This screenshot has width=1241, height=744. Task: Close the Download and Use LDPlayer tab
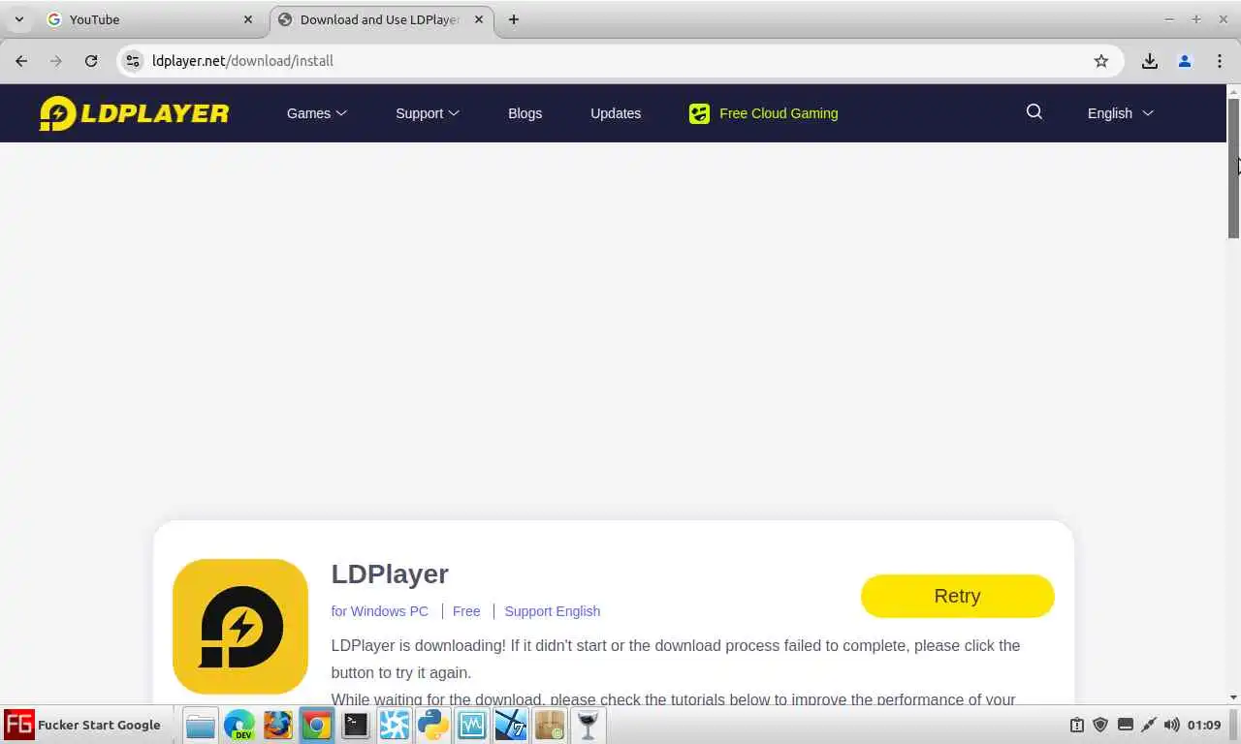coord(479,19)
